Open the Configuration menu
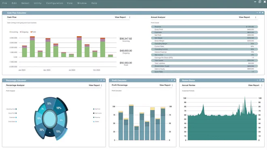 (55, 3)
